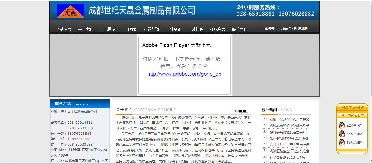Click 联系电话：028-65918881 line
This screenshot has height=164, width=372.
pyautogui.click(x=72, y=123)
